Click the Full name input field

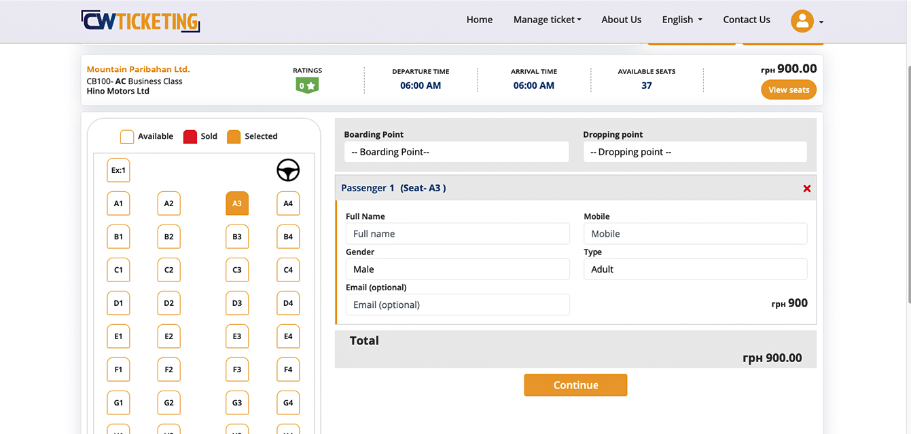coord(457,233)
